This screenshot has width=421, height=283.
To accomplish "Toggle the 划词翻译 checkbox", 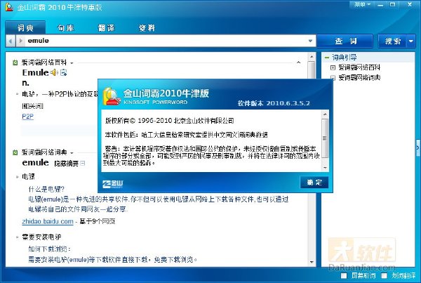I will point(385,275).
